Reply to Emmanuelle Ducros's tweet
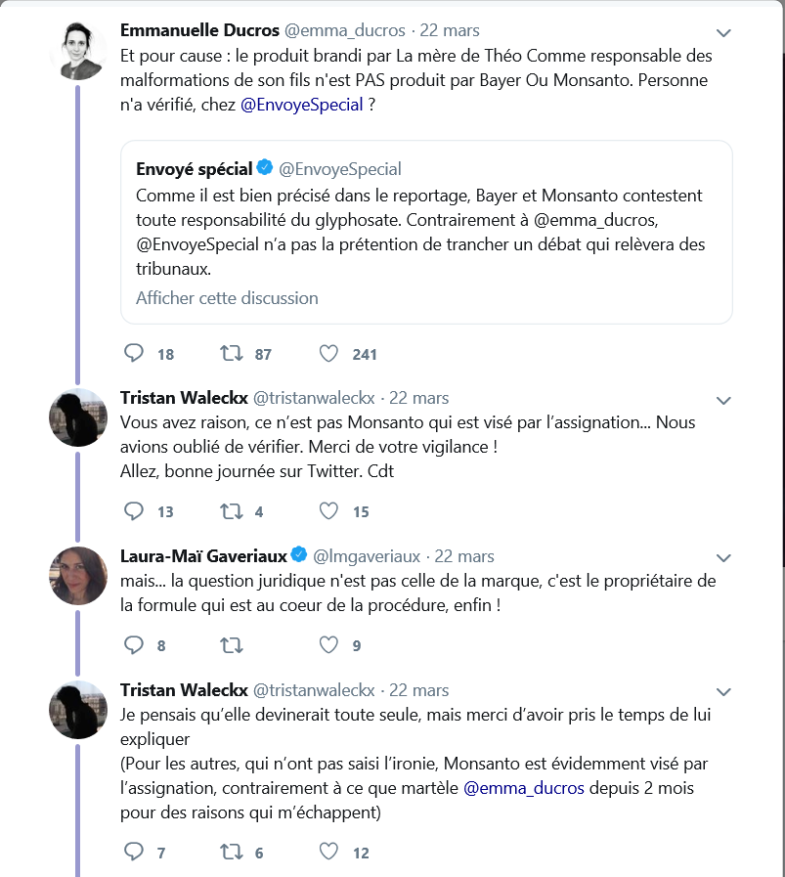 (135, 353)
